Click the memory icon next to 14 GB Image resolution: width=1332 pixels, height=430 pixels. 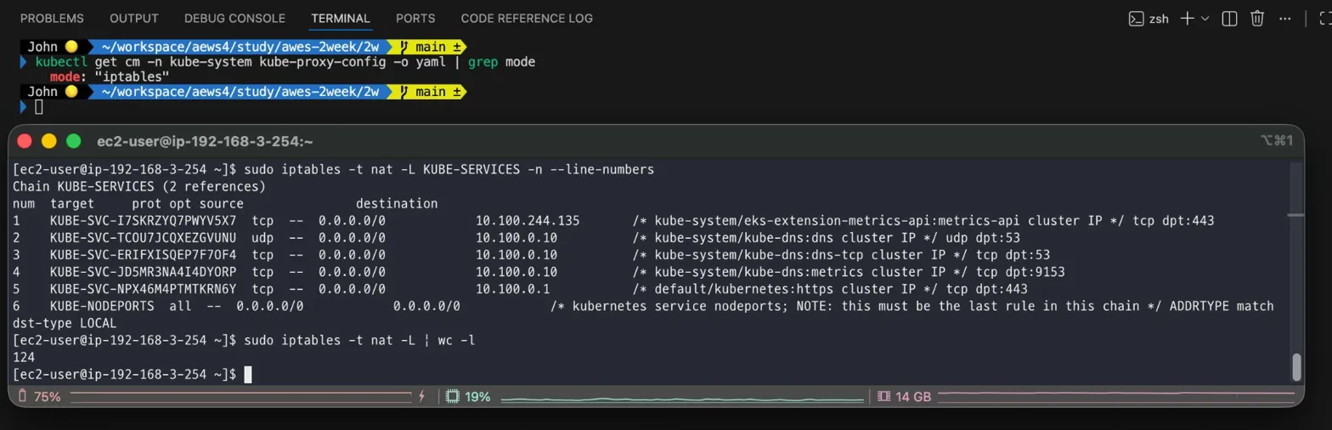point(884,396)
